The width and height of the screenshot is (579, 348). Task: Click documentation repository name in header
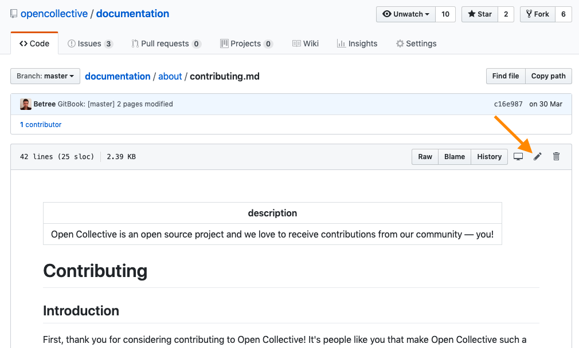pyautogui.click(x=132, y=14)
